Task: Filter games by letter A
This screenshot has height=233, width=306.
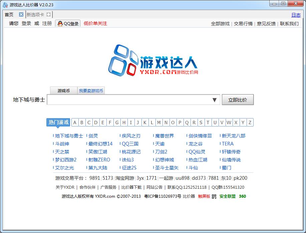Action: (75, 122)
